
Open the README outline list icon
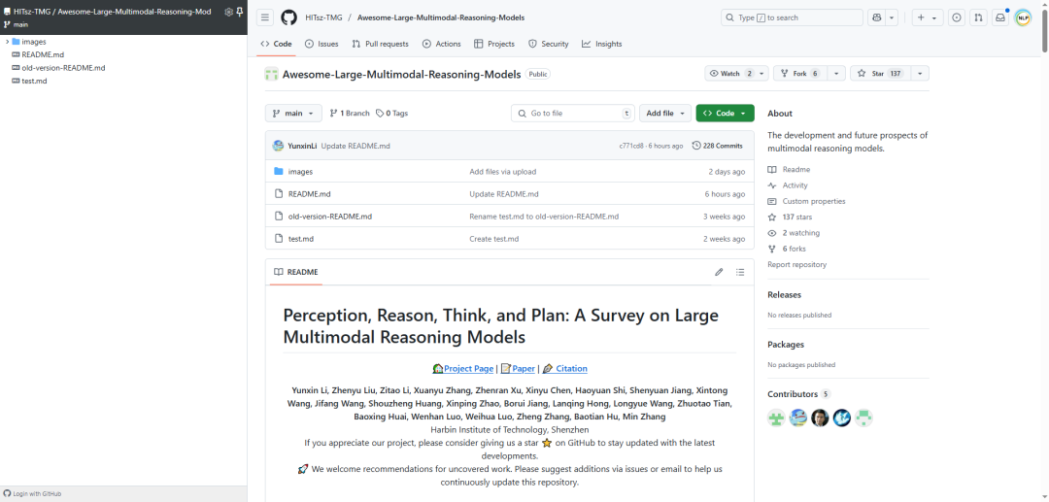740,272
